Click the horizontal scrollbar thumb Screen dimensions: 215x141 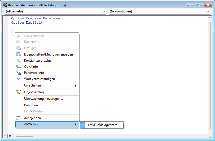tap(25, 136)
